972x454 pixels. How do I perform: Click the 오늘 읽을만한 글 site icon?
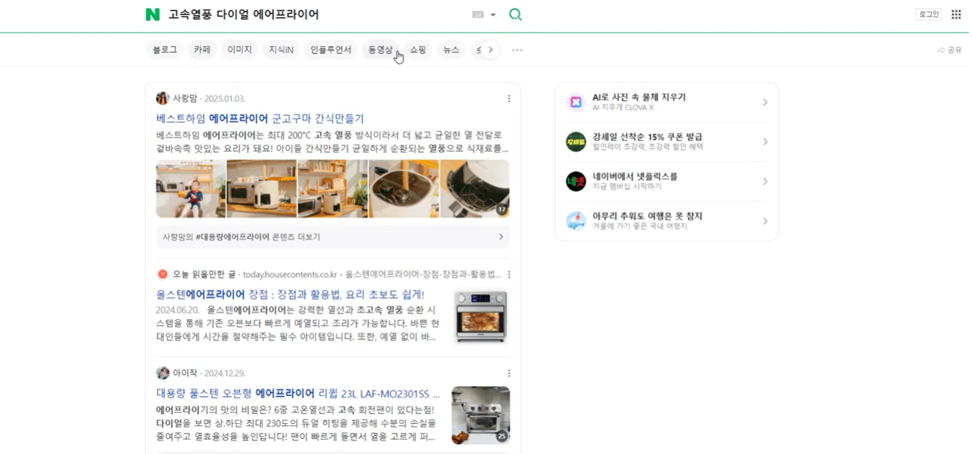162,275
